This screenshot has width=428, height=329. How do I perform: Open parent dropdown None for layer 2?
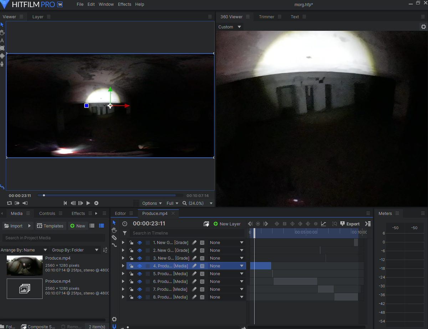click(227, 250)
